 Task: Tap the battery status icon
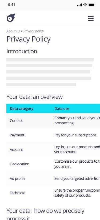click(x=92, y=5)
